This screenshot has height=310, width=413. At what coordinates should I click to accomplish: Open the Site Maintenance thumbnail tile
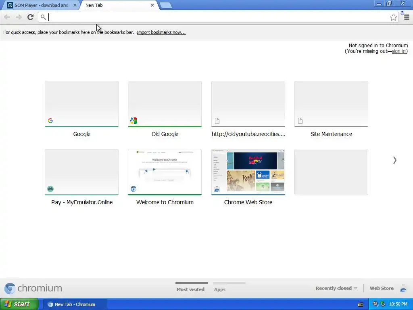332,104
